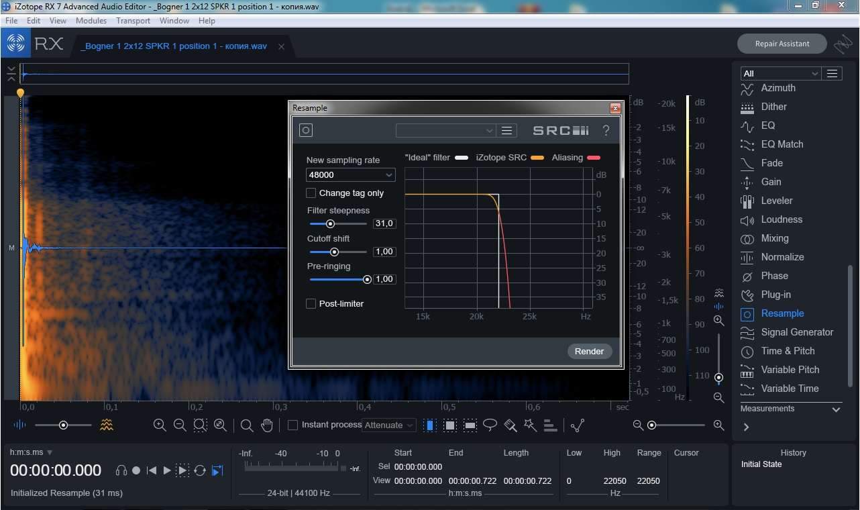Expand the Attenuate mode dropdown

(x=389, y=425)
